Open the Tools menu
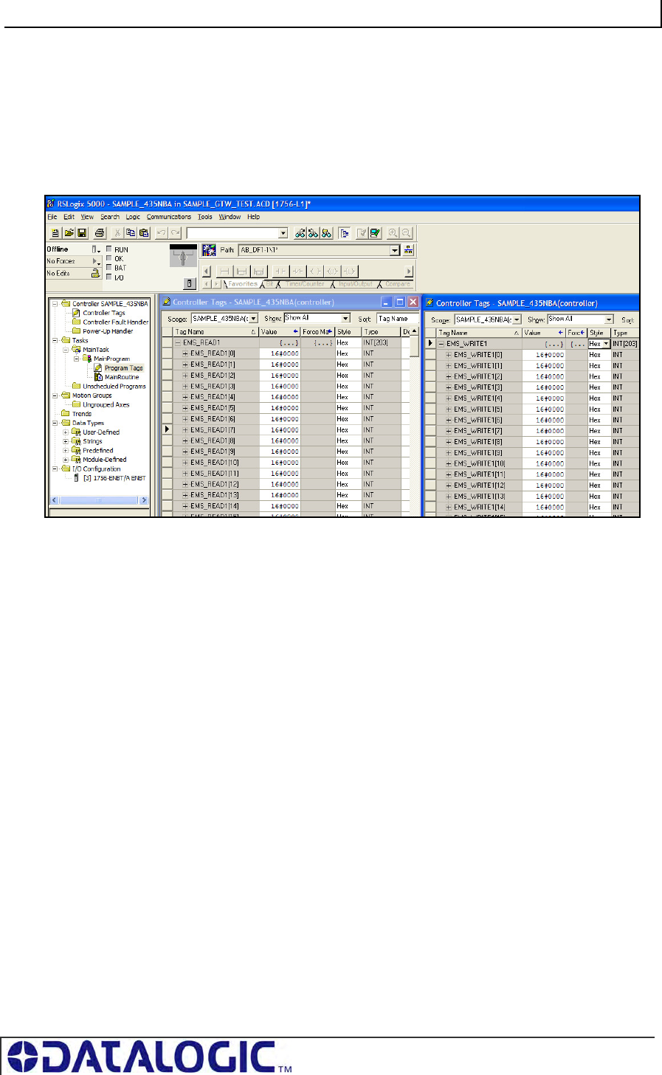 pos(205,217)
